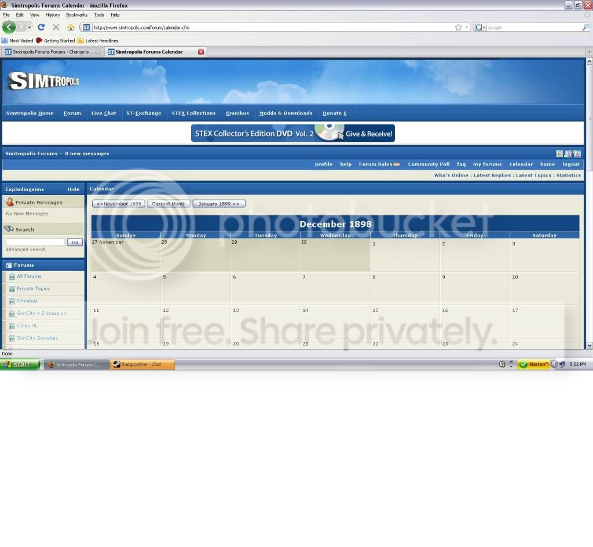Bookmark this page with the star icon
593x547 pixels.
click(459, 27)
